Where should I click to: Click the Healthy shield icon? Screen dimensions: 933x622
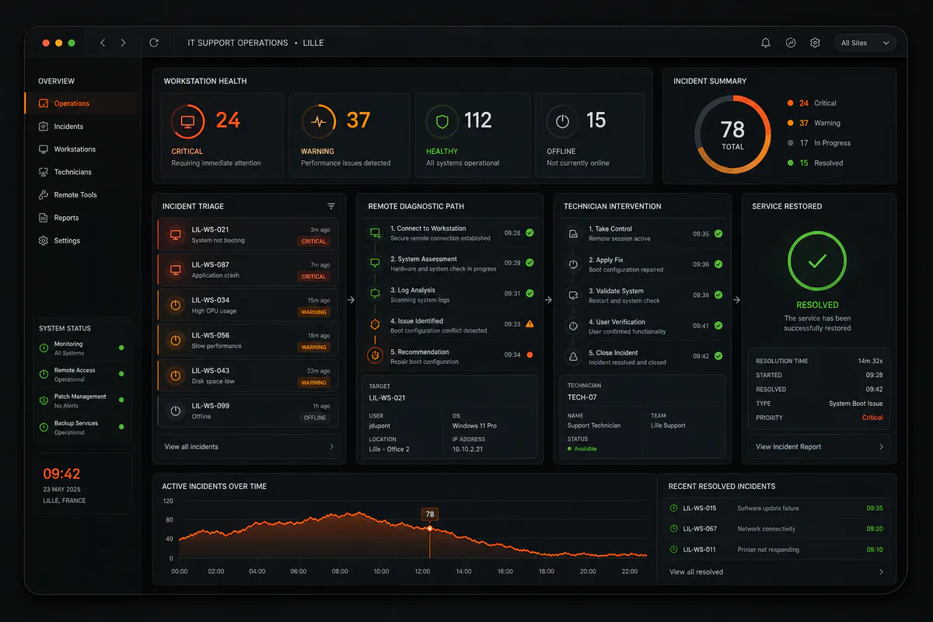pos(442,121)
